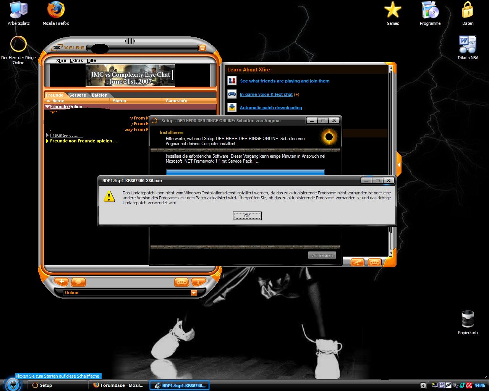Open the Programme desktop icon
Image resolution: width=489 pixels, height=391 pixels.
(x=430, y=14)
